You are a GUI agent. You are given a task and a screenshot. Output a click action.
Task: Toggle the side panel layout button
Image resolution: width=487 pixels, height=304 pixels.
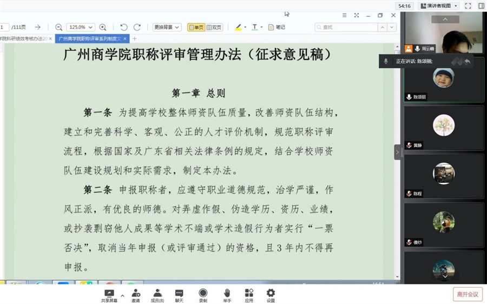point(481,6)
